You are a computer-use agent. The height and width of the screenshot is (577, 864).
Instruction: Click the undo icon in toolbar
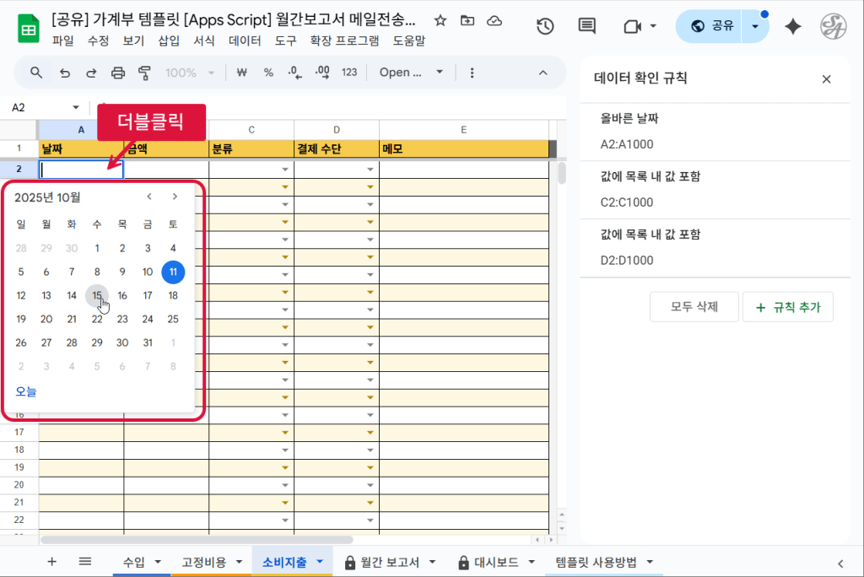(x=64, y=73)
